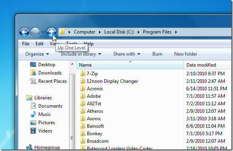Sort by the Name column header
Viewport: 233px width, 151px height.
point(130,65)
